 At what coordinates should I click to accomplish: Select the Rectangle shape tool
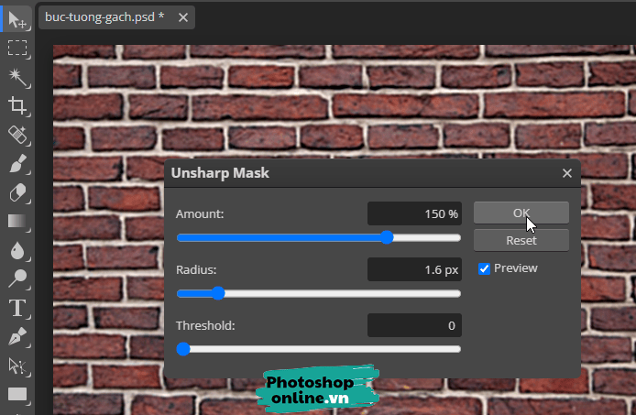pyautogui.click(x=17, y=394)
